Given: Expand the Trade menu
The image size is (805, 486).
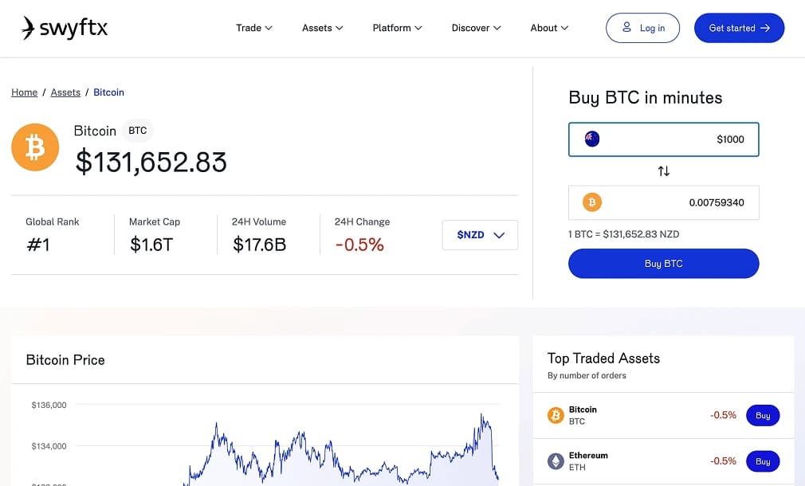Looking at the screenshot, I should 254,28.
